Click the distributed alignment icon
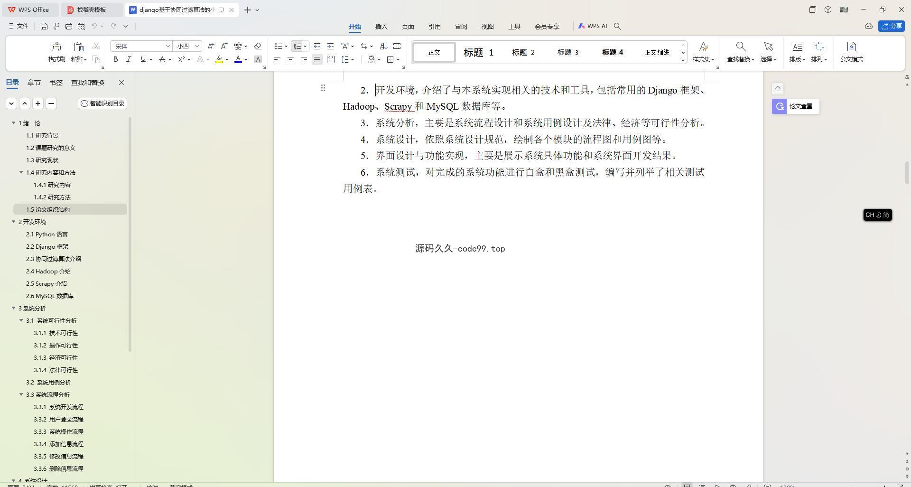 [x=331, y=59]
